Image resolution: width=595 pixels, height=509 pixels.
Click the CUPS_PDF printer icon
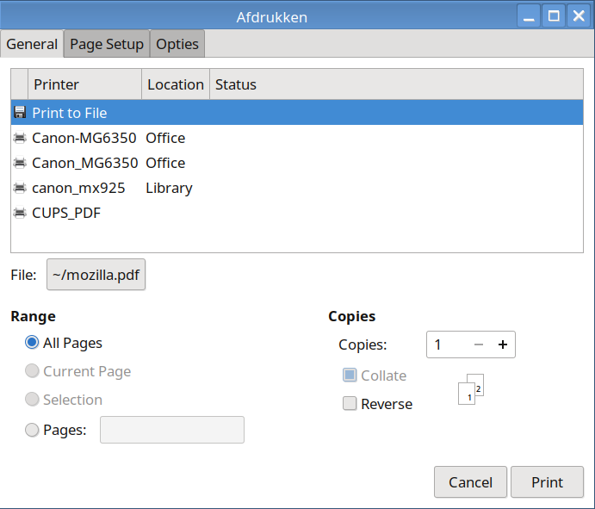coord(19,213)
